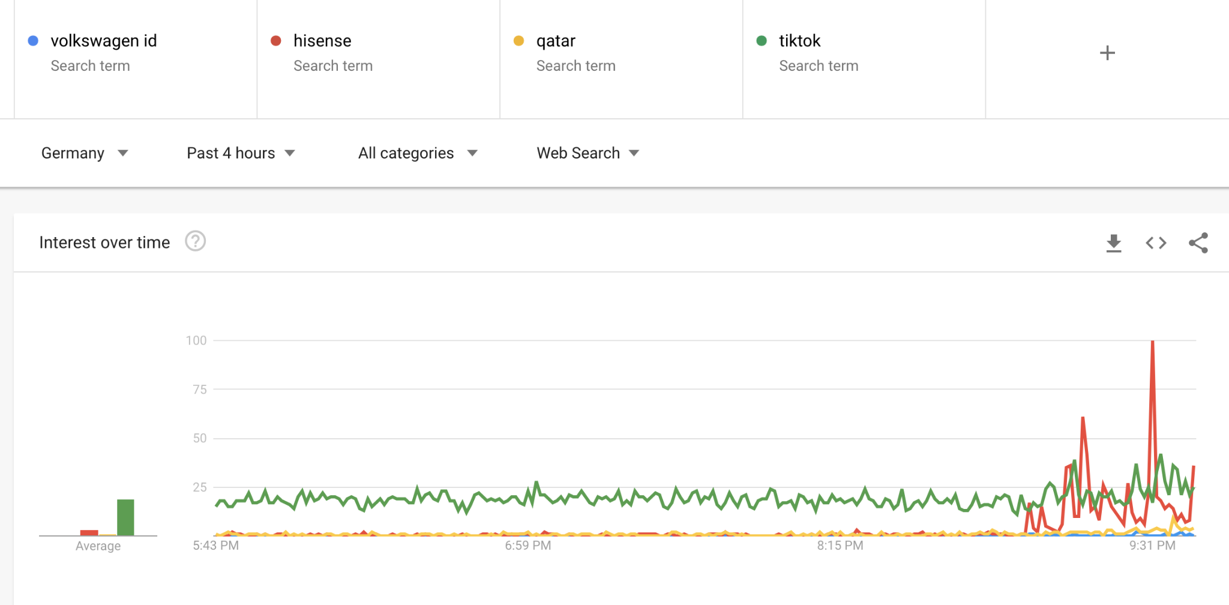This screenshot has height=605, width=1229.
Task: Share the Interest over time chart
Action: click(x=1198, y=243)
